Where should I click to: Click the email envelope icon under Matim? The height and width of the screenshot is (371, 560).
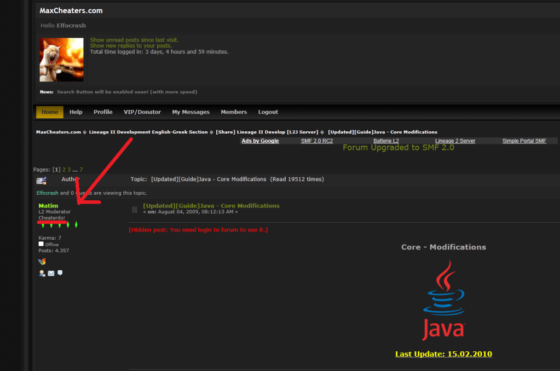tap(51, 273)
